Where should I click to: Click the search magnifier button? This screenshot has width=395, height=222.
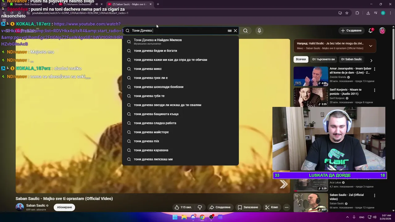point(245,31)
